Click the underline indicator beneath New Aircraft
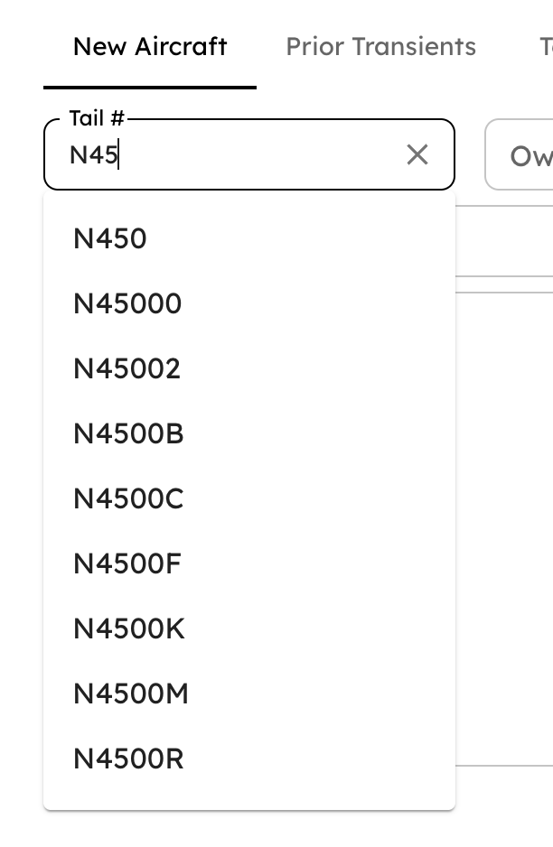Image resolution: width=553 pixels, height=847 pixels. pos(150,87)
